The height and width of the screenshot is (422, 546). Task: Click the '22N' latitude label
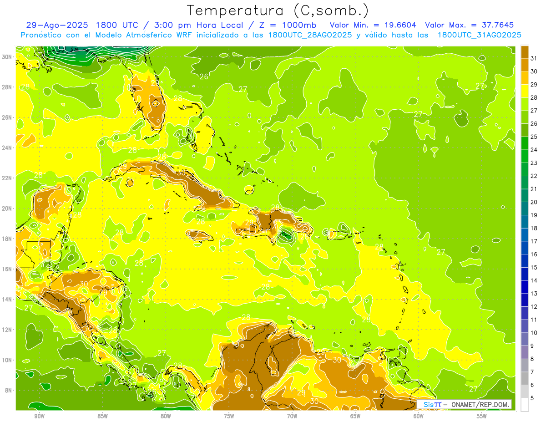click(x=7, y=178)
